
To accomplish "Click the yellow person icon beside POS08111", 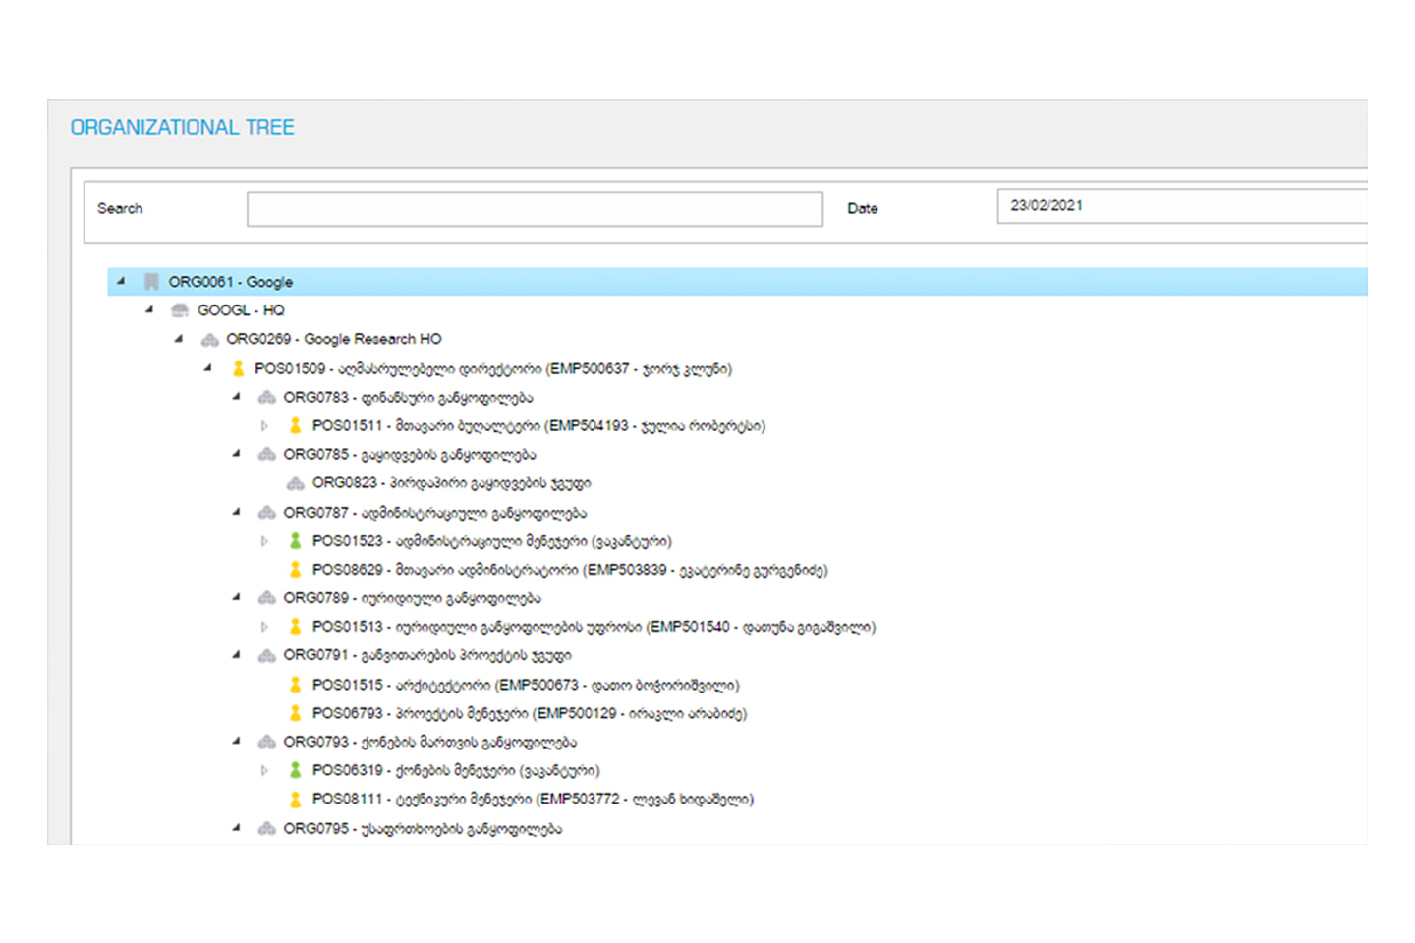I will point(295,799).
